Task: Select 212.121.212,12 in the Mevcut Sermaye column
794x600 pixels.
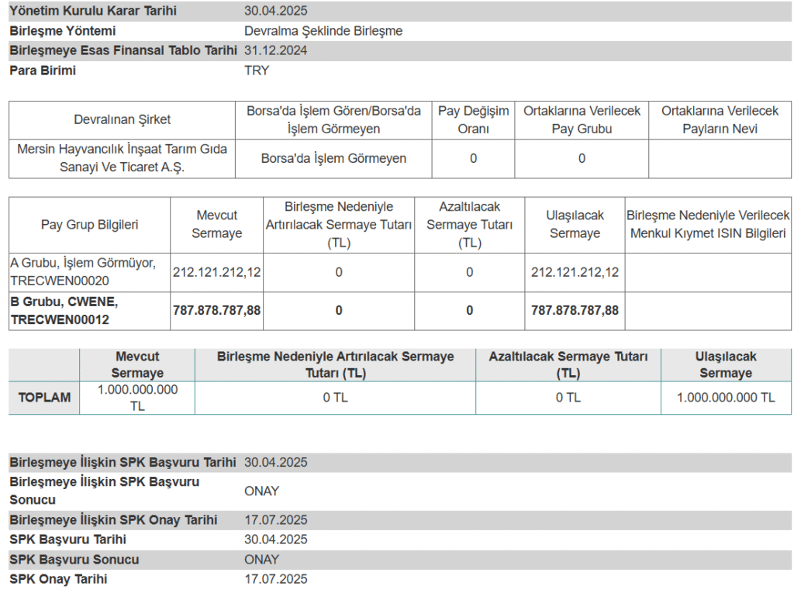Action: pos(216,272)
